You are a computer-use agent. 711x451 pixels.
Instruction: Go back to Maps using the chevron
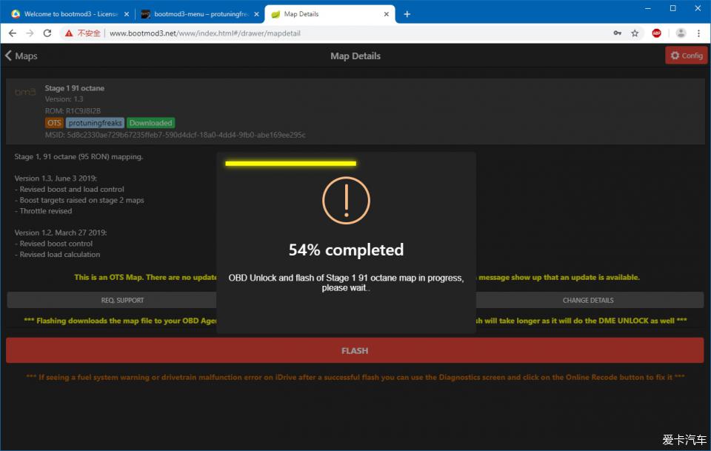8,56
